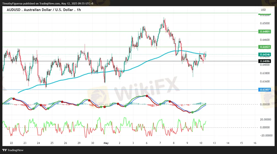
Task: Select the May label on the date axis
Action: coord(105,143)
